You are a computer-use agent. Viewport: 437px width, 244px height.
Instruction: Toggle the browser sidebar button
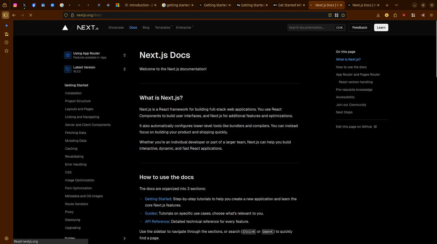point(5,15)
